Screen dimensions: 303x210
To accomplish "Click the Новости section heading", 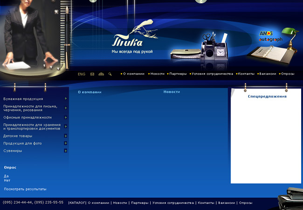I will coord(172,92).
